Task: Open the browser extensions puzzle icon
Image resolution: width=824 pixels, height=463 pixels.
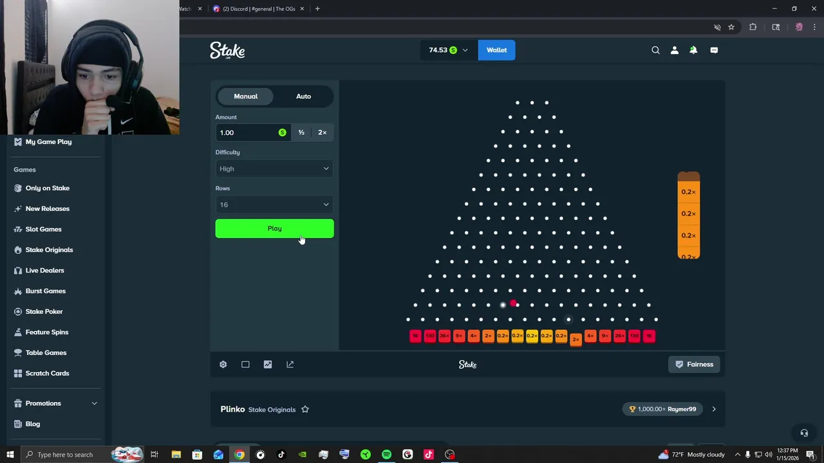Action: [753, 27]
